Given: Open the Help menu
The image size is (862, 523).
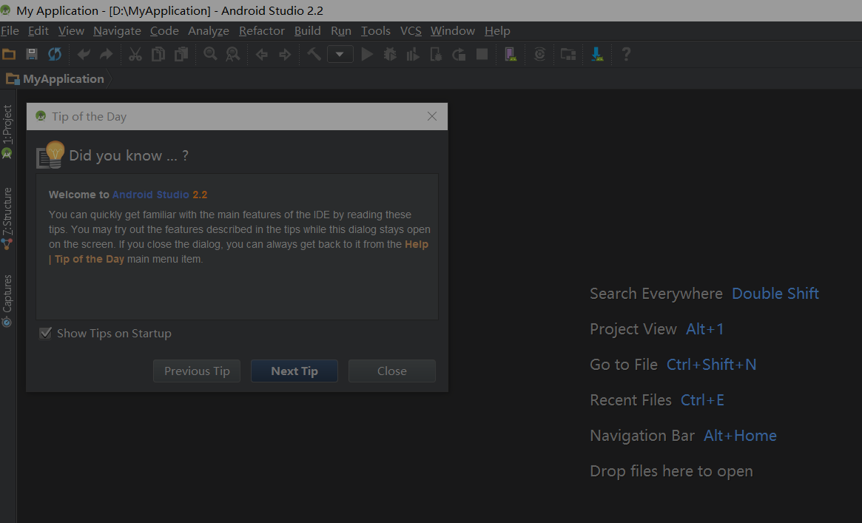Looking at the screenshot, I should 497,31.
